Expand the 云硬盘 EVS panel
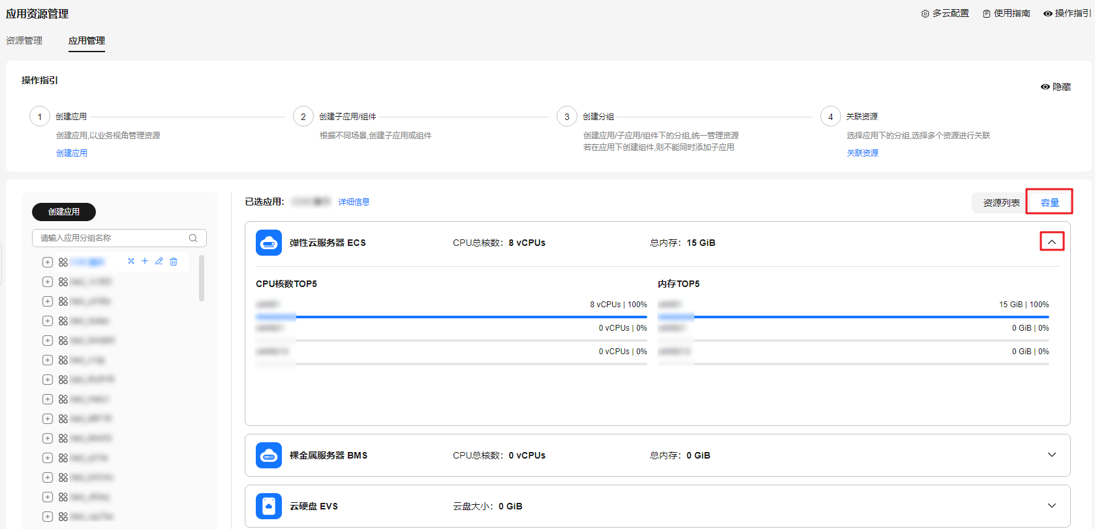This screenshot has height=529, width=1095. pyautogui.click(x=1051, y=506)
